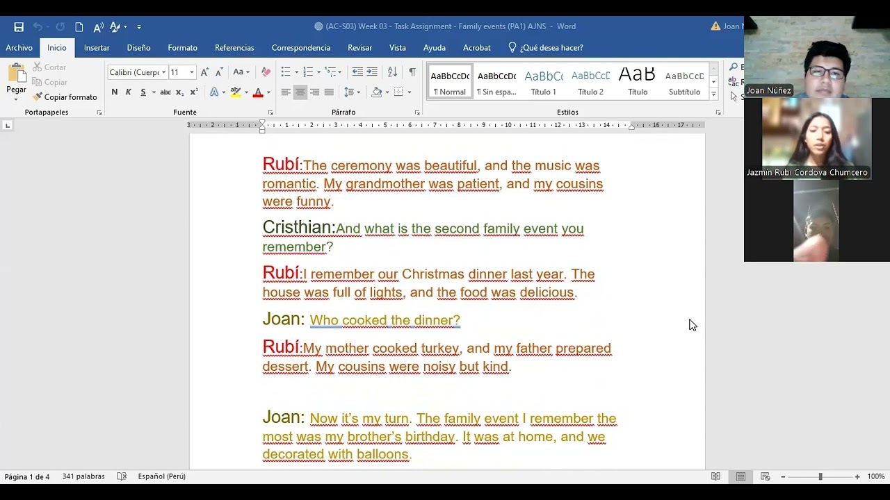The width and height of the screenshot is (890, 500).
Task: Toggle subscript formatting
Action: pyautogui.click(x=179, y=92)
